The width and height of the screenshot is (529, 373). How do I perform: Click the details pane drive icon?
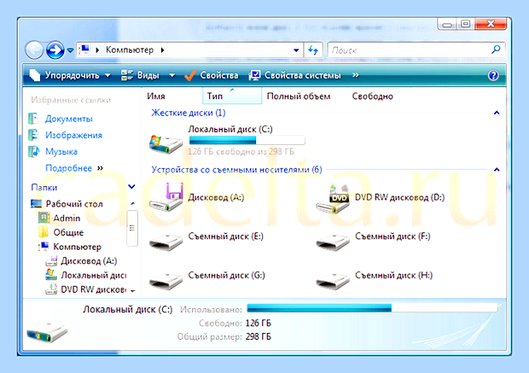point(47,331)
